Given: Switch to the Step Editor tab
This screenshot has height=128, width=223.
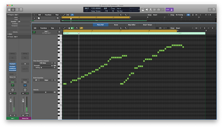Looking at the screenshot, I should point(132,25).
